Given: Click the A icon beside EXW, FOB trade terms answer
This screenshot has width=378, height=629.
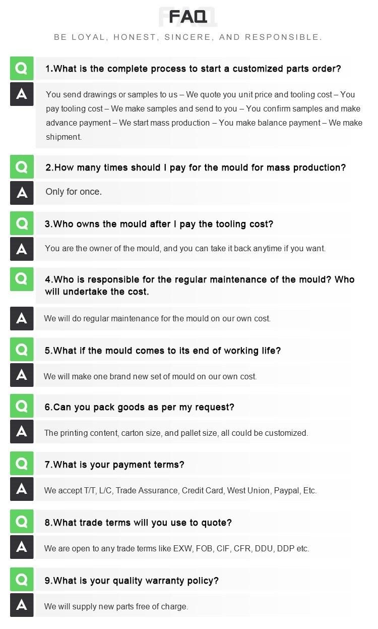Looking at the screenshot, I should point(22,547).
